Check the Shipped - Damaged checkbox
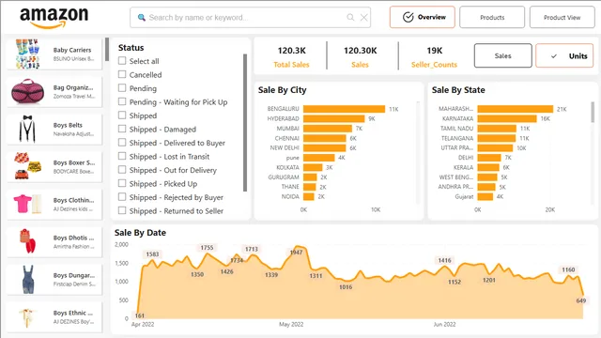The image size is (601, 338). click(x=122, y=129)
